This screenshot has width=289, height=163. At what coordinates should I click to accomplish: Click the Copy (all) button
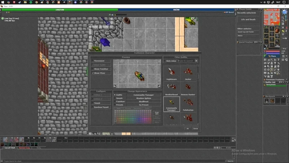click(157, 113)
